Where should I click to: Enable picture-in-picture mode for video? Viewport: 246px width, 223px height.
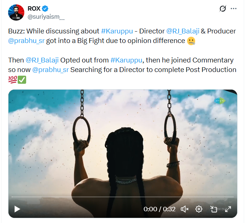(214, 209)
